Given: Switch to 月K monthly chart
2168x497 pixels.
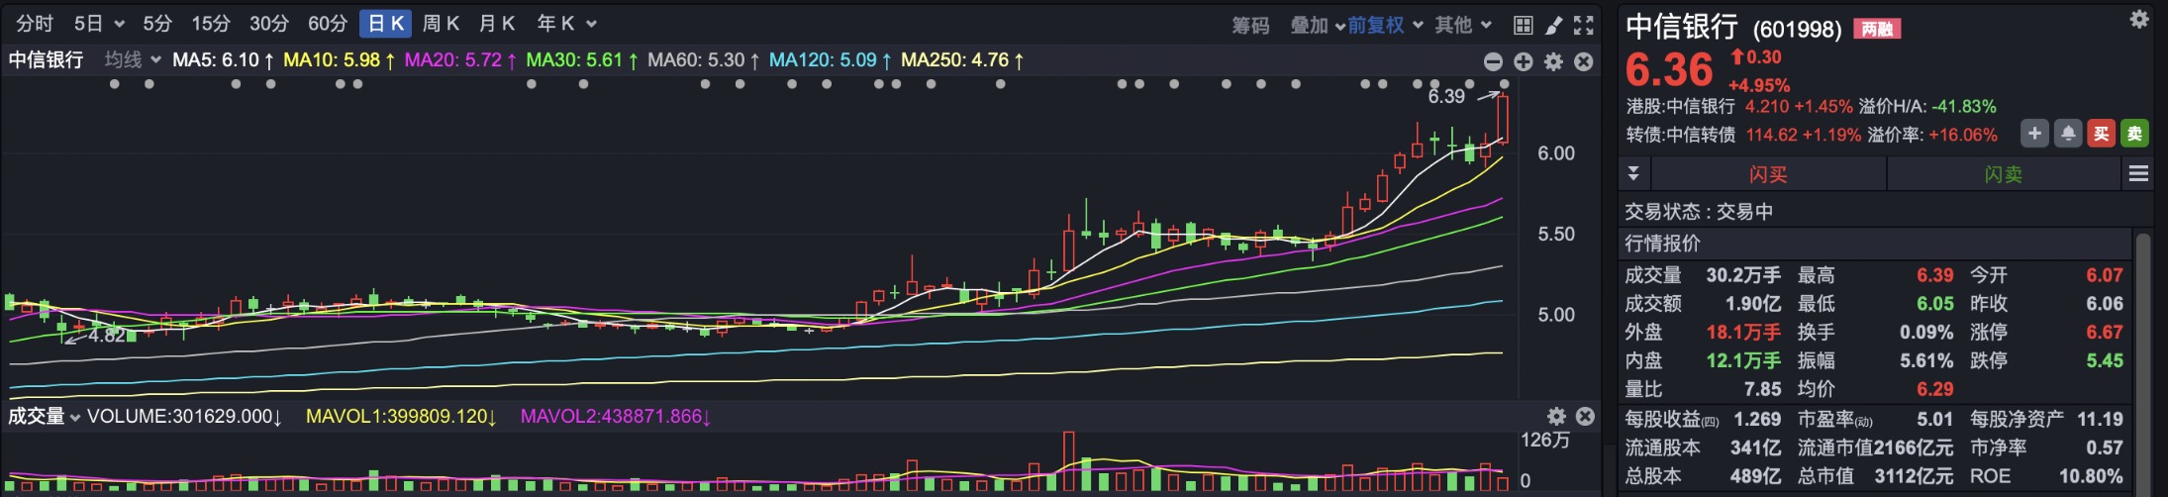Looking at the screenshot, I should point(497,24).
